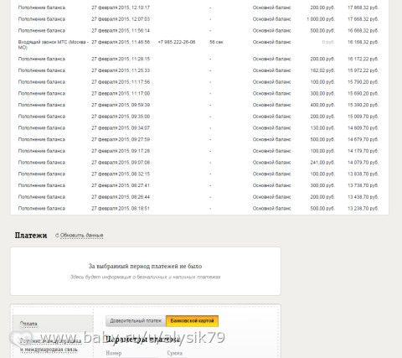Click the top-up row at 08:18:51
The image size is (402, 358).
pos(199,209)
